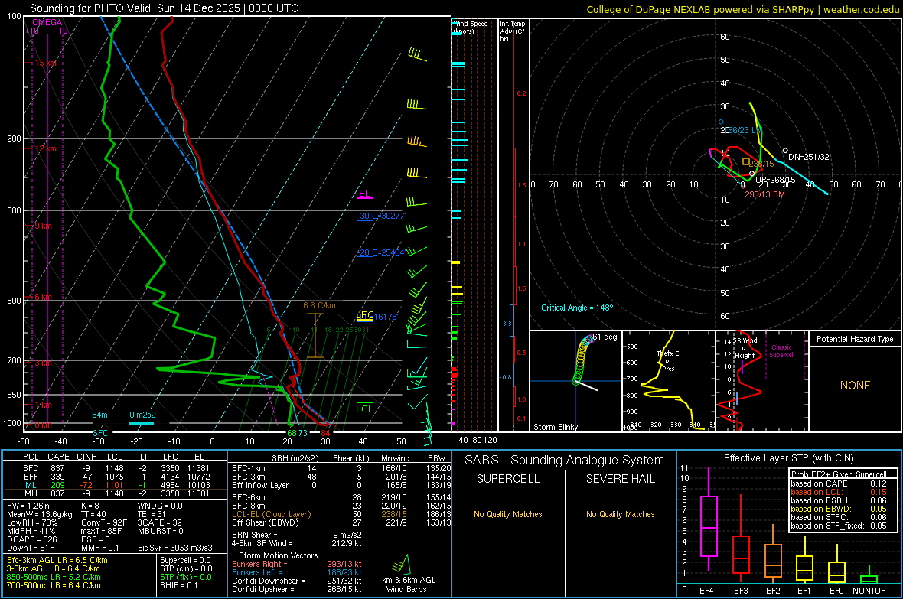
Task: Click No Quality Matches under SEVERE HAIL
Action: [620, 514]
